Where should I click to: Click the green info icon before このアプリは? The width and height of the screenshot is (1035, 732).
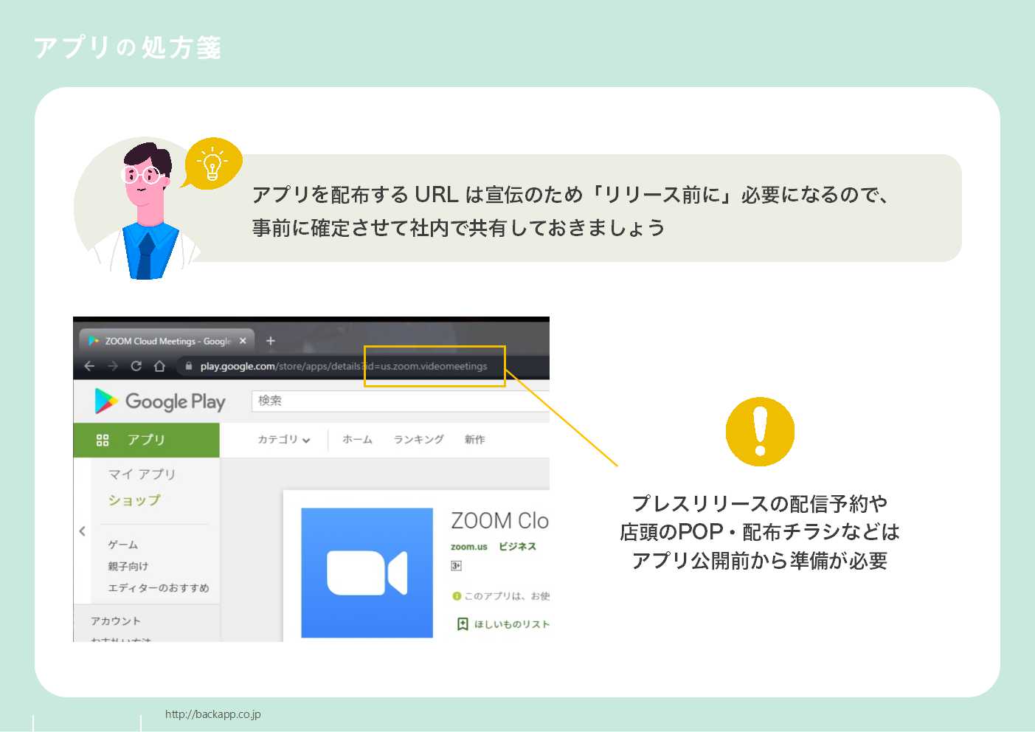pos(457,595)
